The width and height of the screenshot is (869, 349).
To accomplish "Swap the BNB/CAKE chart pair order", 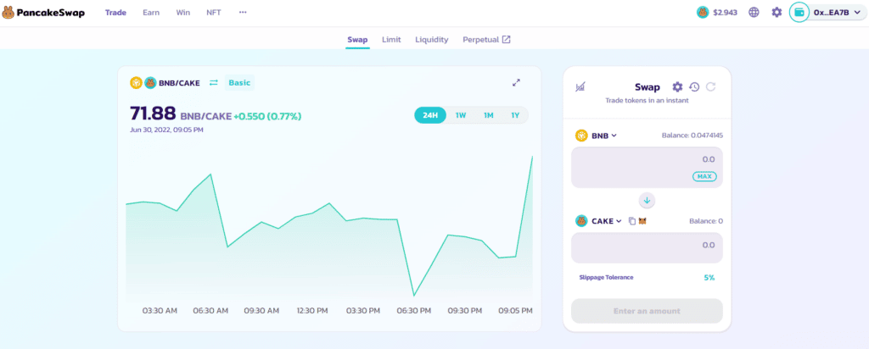I will [x=214, y=83].
